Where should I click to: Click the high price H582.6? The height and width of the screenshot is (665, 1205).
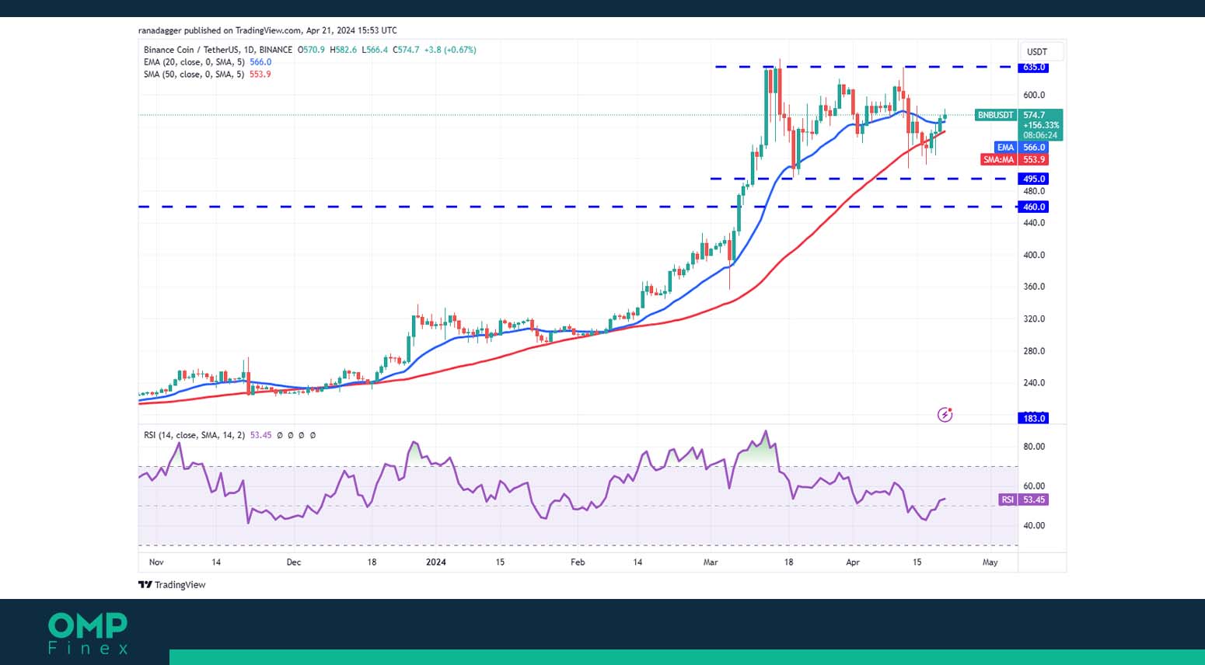click(344, 50)
